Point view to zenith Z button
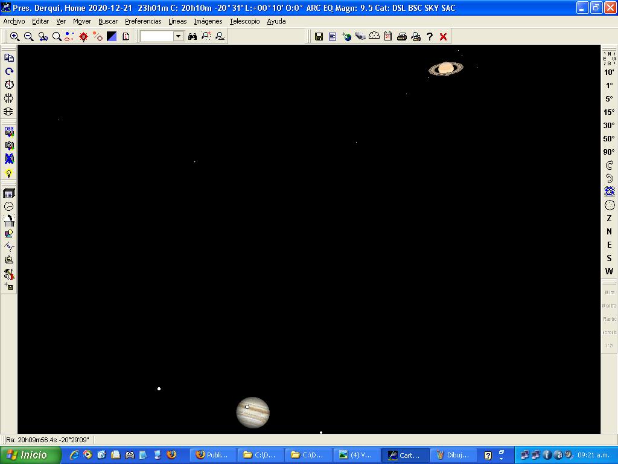Screen dimensions: 618x464 (610, 218)
